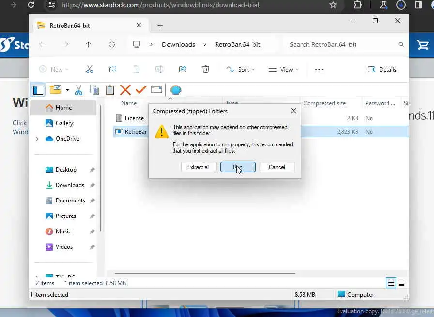Select Home in the navigation pane
This screenshot has width=434, height=317.
(63, 108)
